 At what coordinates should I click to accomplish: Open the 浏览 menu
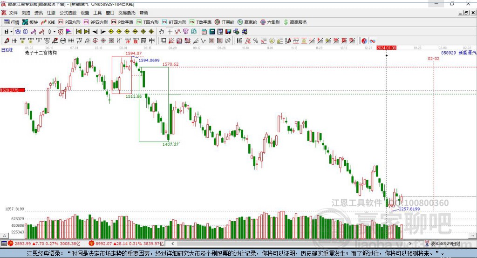[x=26, y=13]
